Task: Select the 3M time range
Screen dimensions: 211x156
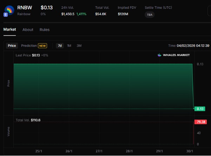Action: click(x=79, y=46)
